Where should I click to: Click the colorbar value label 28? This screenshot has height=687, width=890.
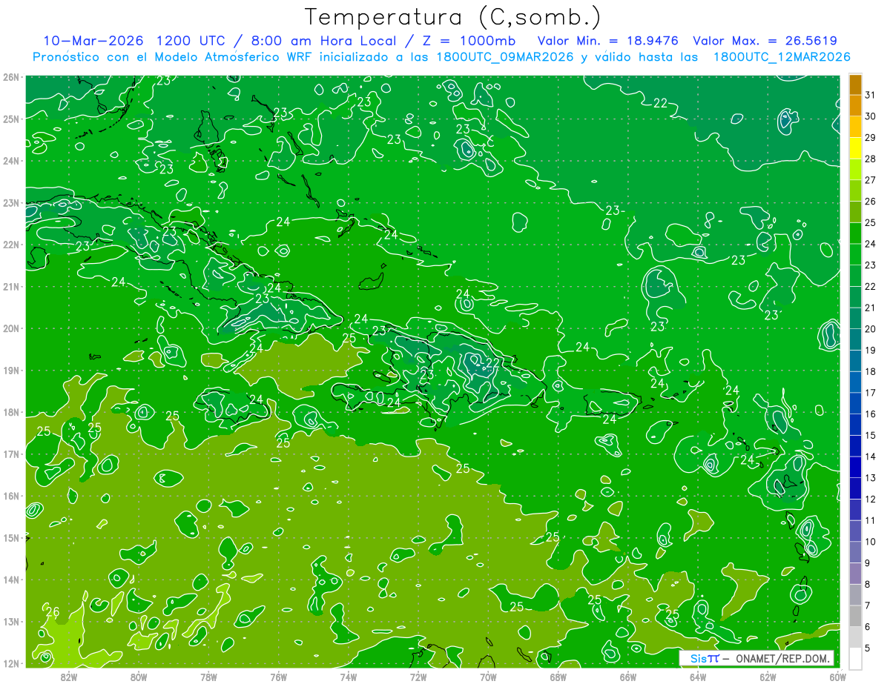click(x=870, y=159)
